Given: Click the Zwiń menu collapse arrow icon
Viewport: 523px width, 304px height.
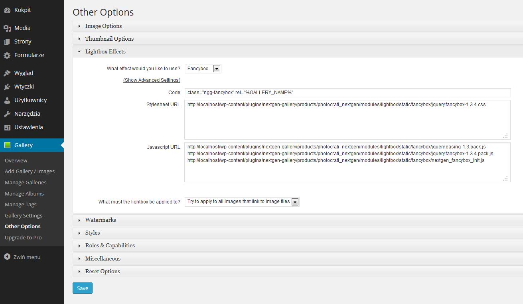Looking at the screenshot, I should point(7,257).
